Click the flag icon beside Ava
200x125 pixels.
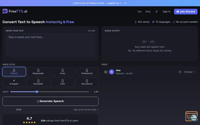106,72
